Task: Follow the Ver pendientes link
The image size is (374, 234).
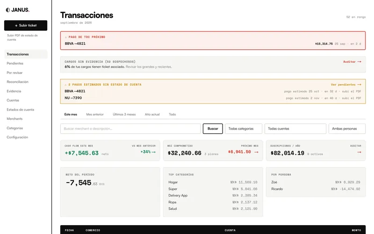Action: (x=346, y=85)
